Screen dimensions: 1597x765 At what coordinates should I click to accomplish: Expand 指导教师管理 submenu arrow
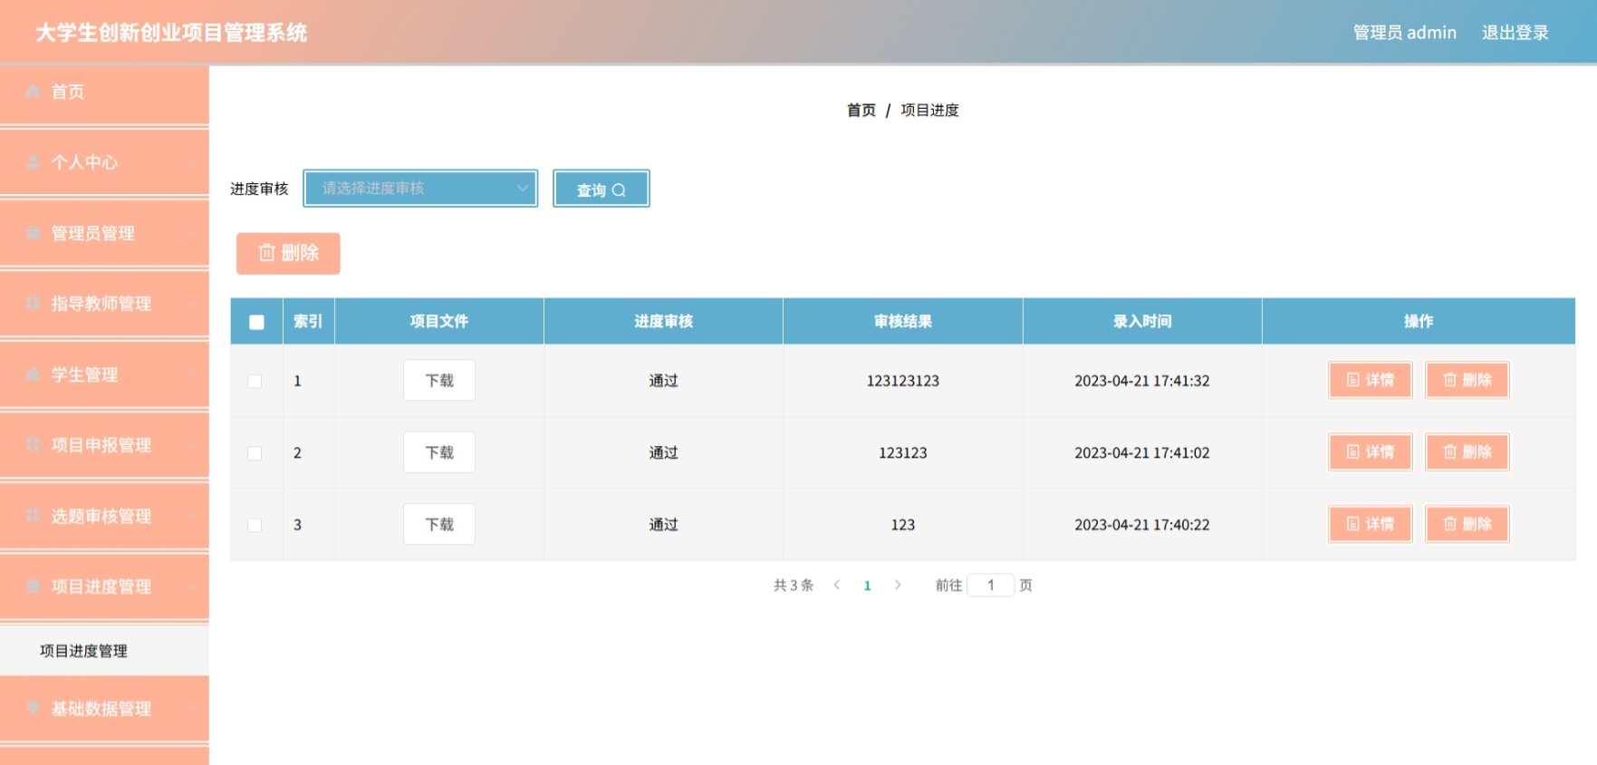192,305
